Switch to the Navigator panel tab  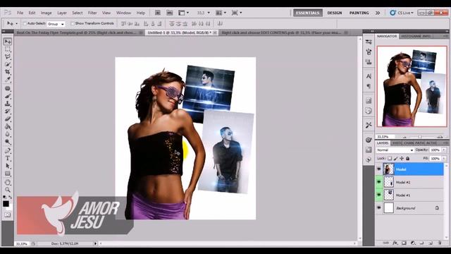387,36
